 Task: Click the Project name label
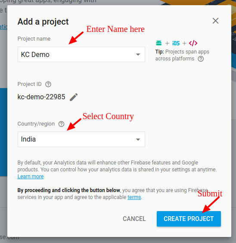34,38
